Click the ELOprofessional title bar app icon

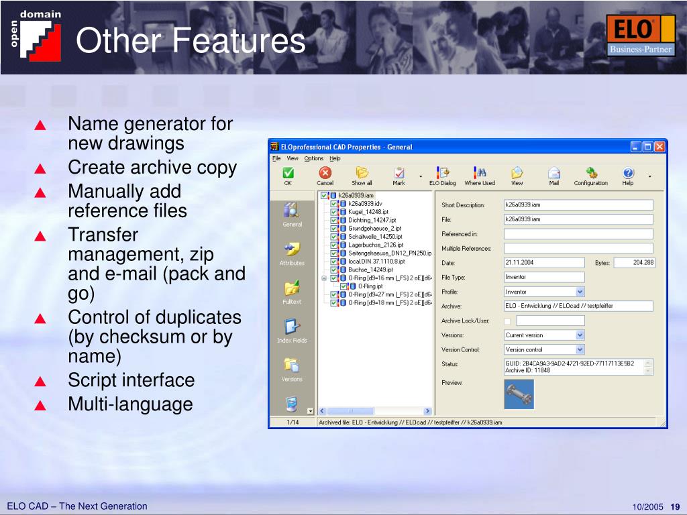pyautogui.click(x=274, y=147)
